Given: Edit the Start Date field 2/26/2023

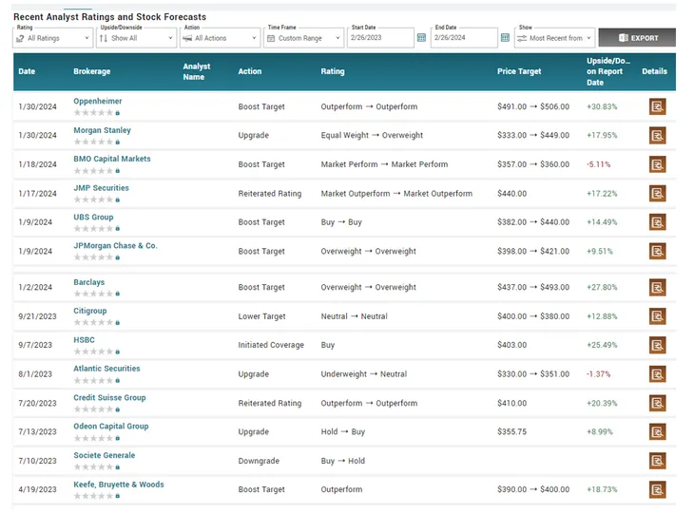Looking at the screenshot, I should [380, 38].
